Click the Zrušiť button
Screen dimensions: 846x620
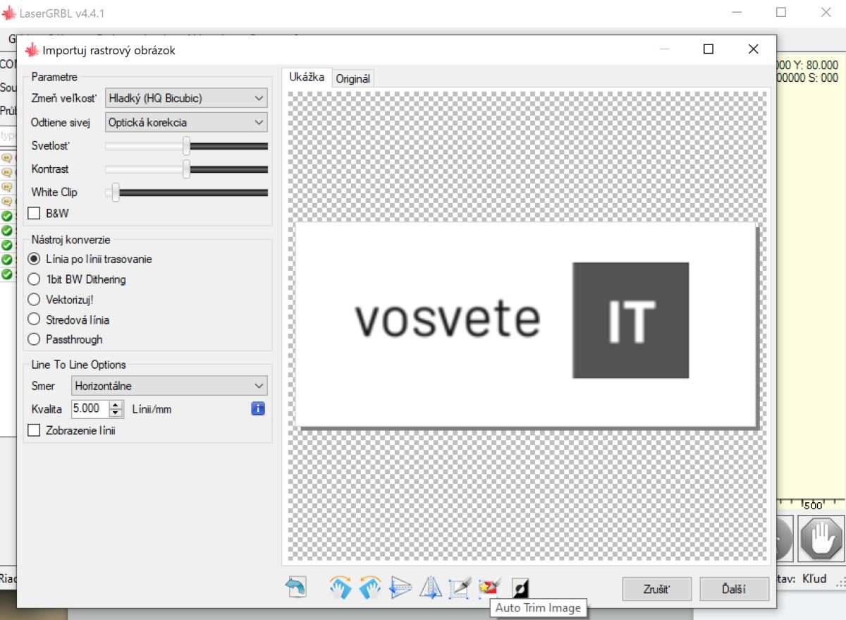click(x=657, y=589)
